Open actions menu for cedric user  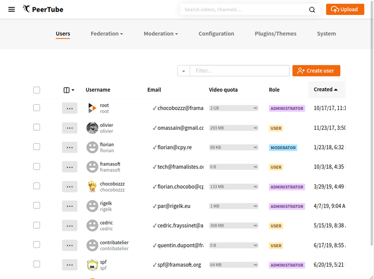tap(69, 226)
